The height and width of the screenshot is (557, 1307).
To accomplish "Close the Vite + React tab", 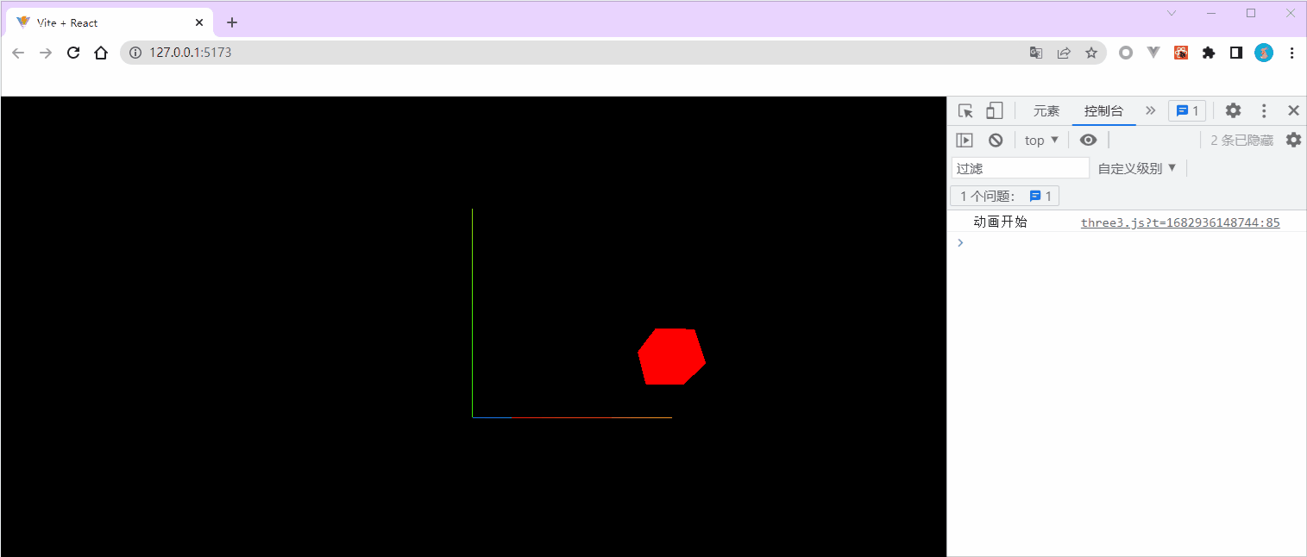I will (x=198, y=22).
